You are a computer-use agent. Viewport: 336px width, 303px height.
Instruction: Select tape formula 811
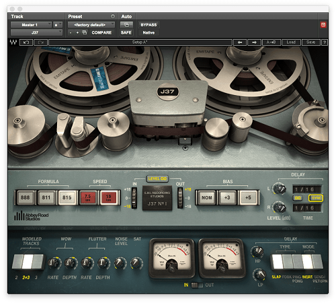(46, 197)
